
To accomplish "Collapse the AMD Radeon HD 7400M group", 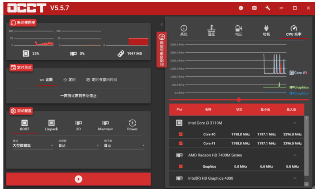I will [295, 155].
